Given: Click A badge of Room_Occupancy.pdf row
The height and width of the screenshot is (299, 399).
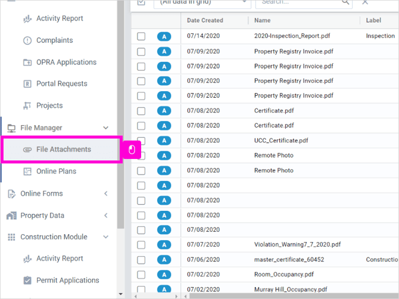Looking at the screenshot, I should coord(164,275).
